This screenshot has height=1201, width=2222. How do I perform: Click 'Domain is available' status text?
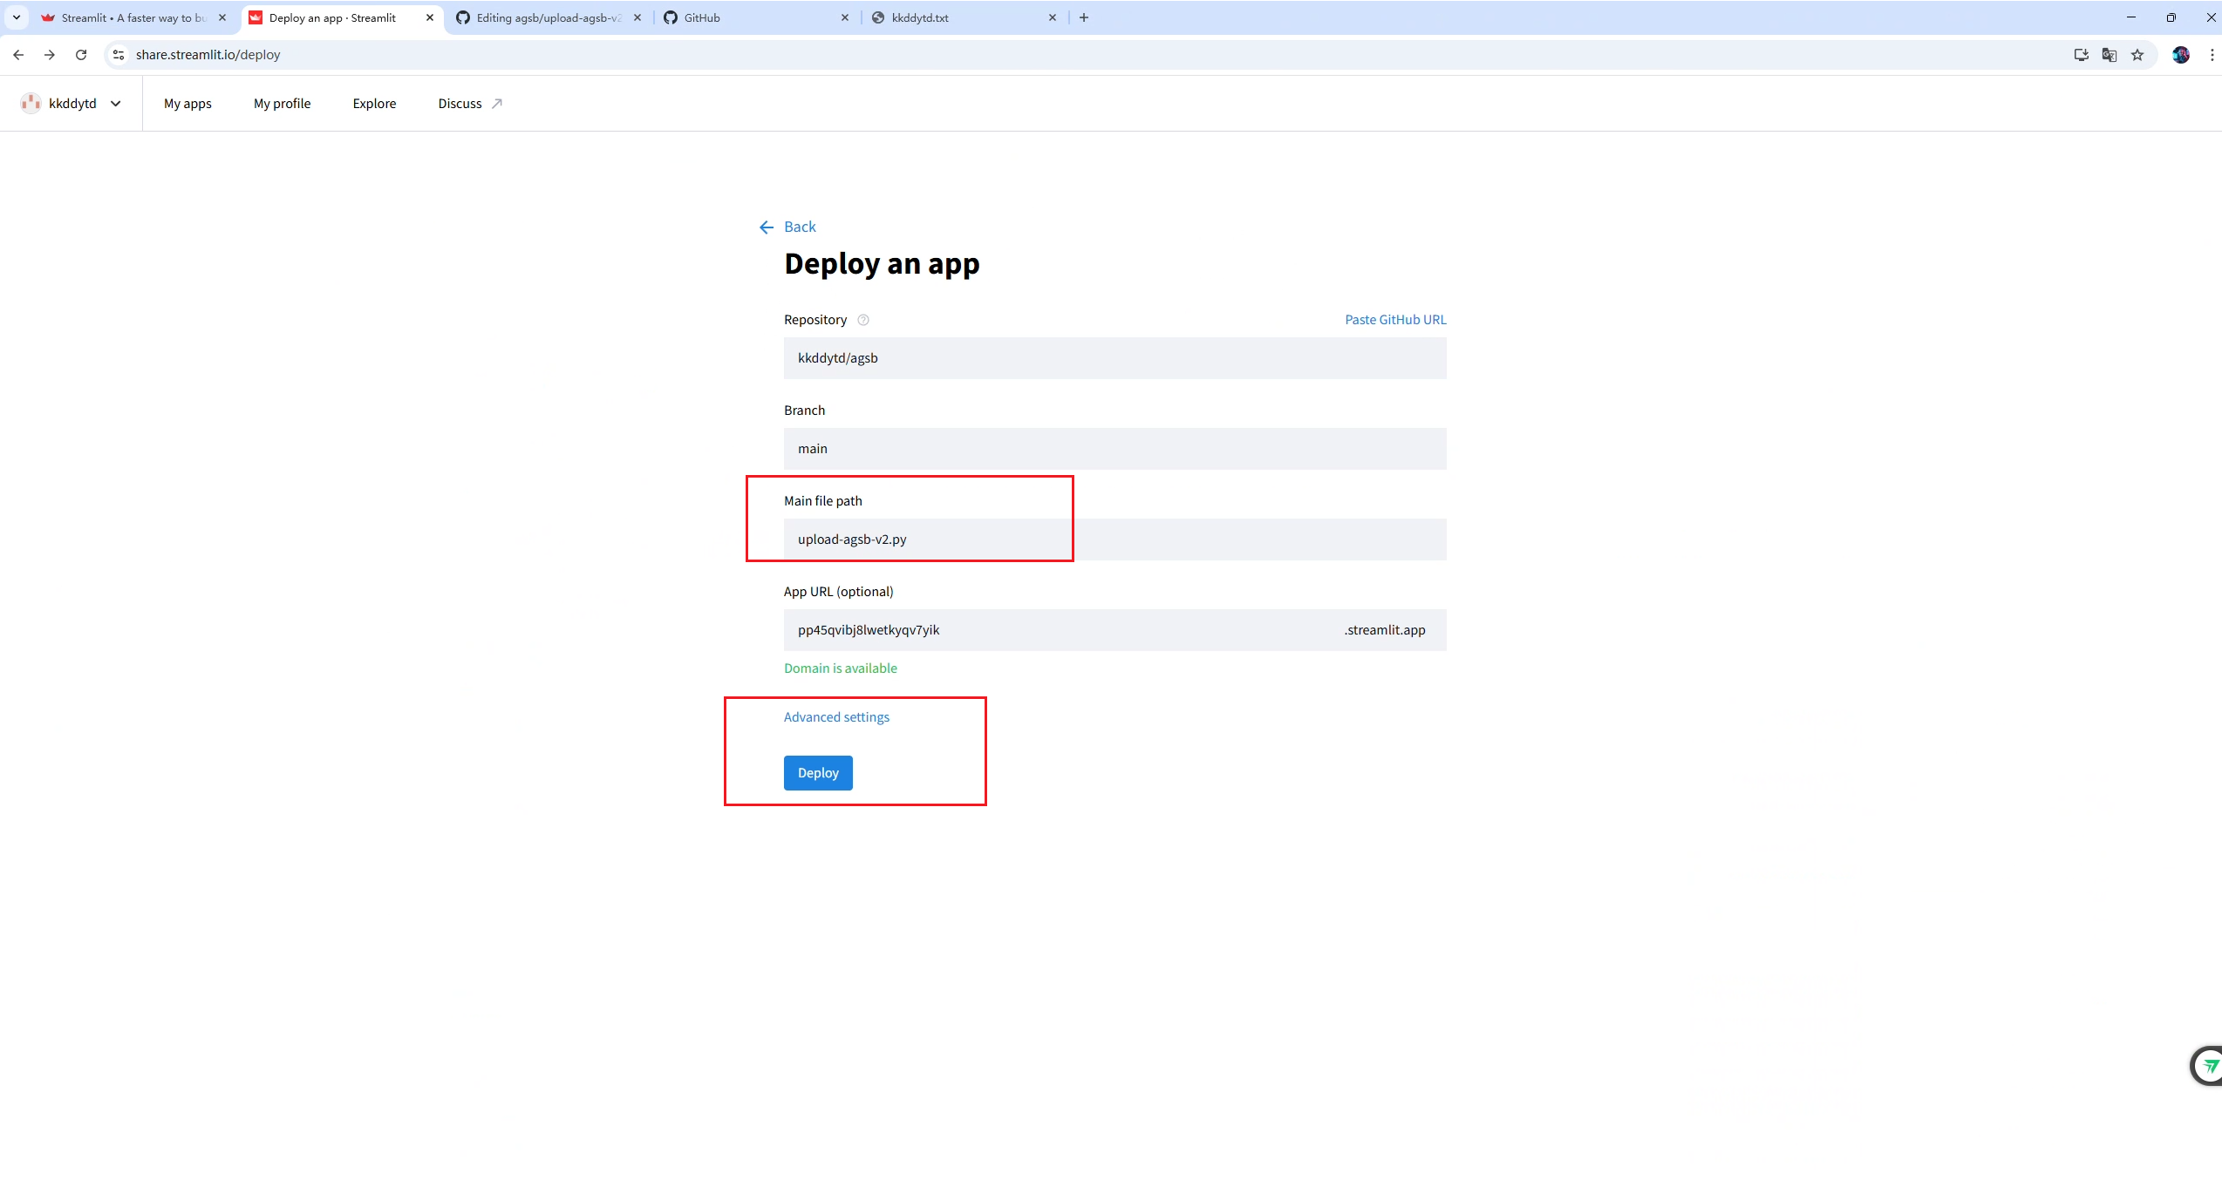tap(840, 668)
